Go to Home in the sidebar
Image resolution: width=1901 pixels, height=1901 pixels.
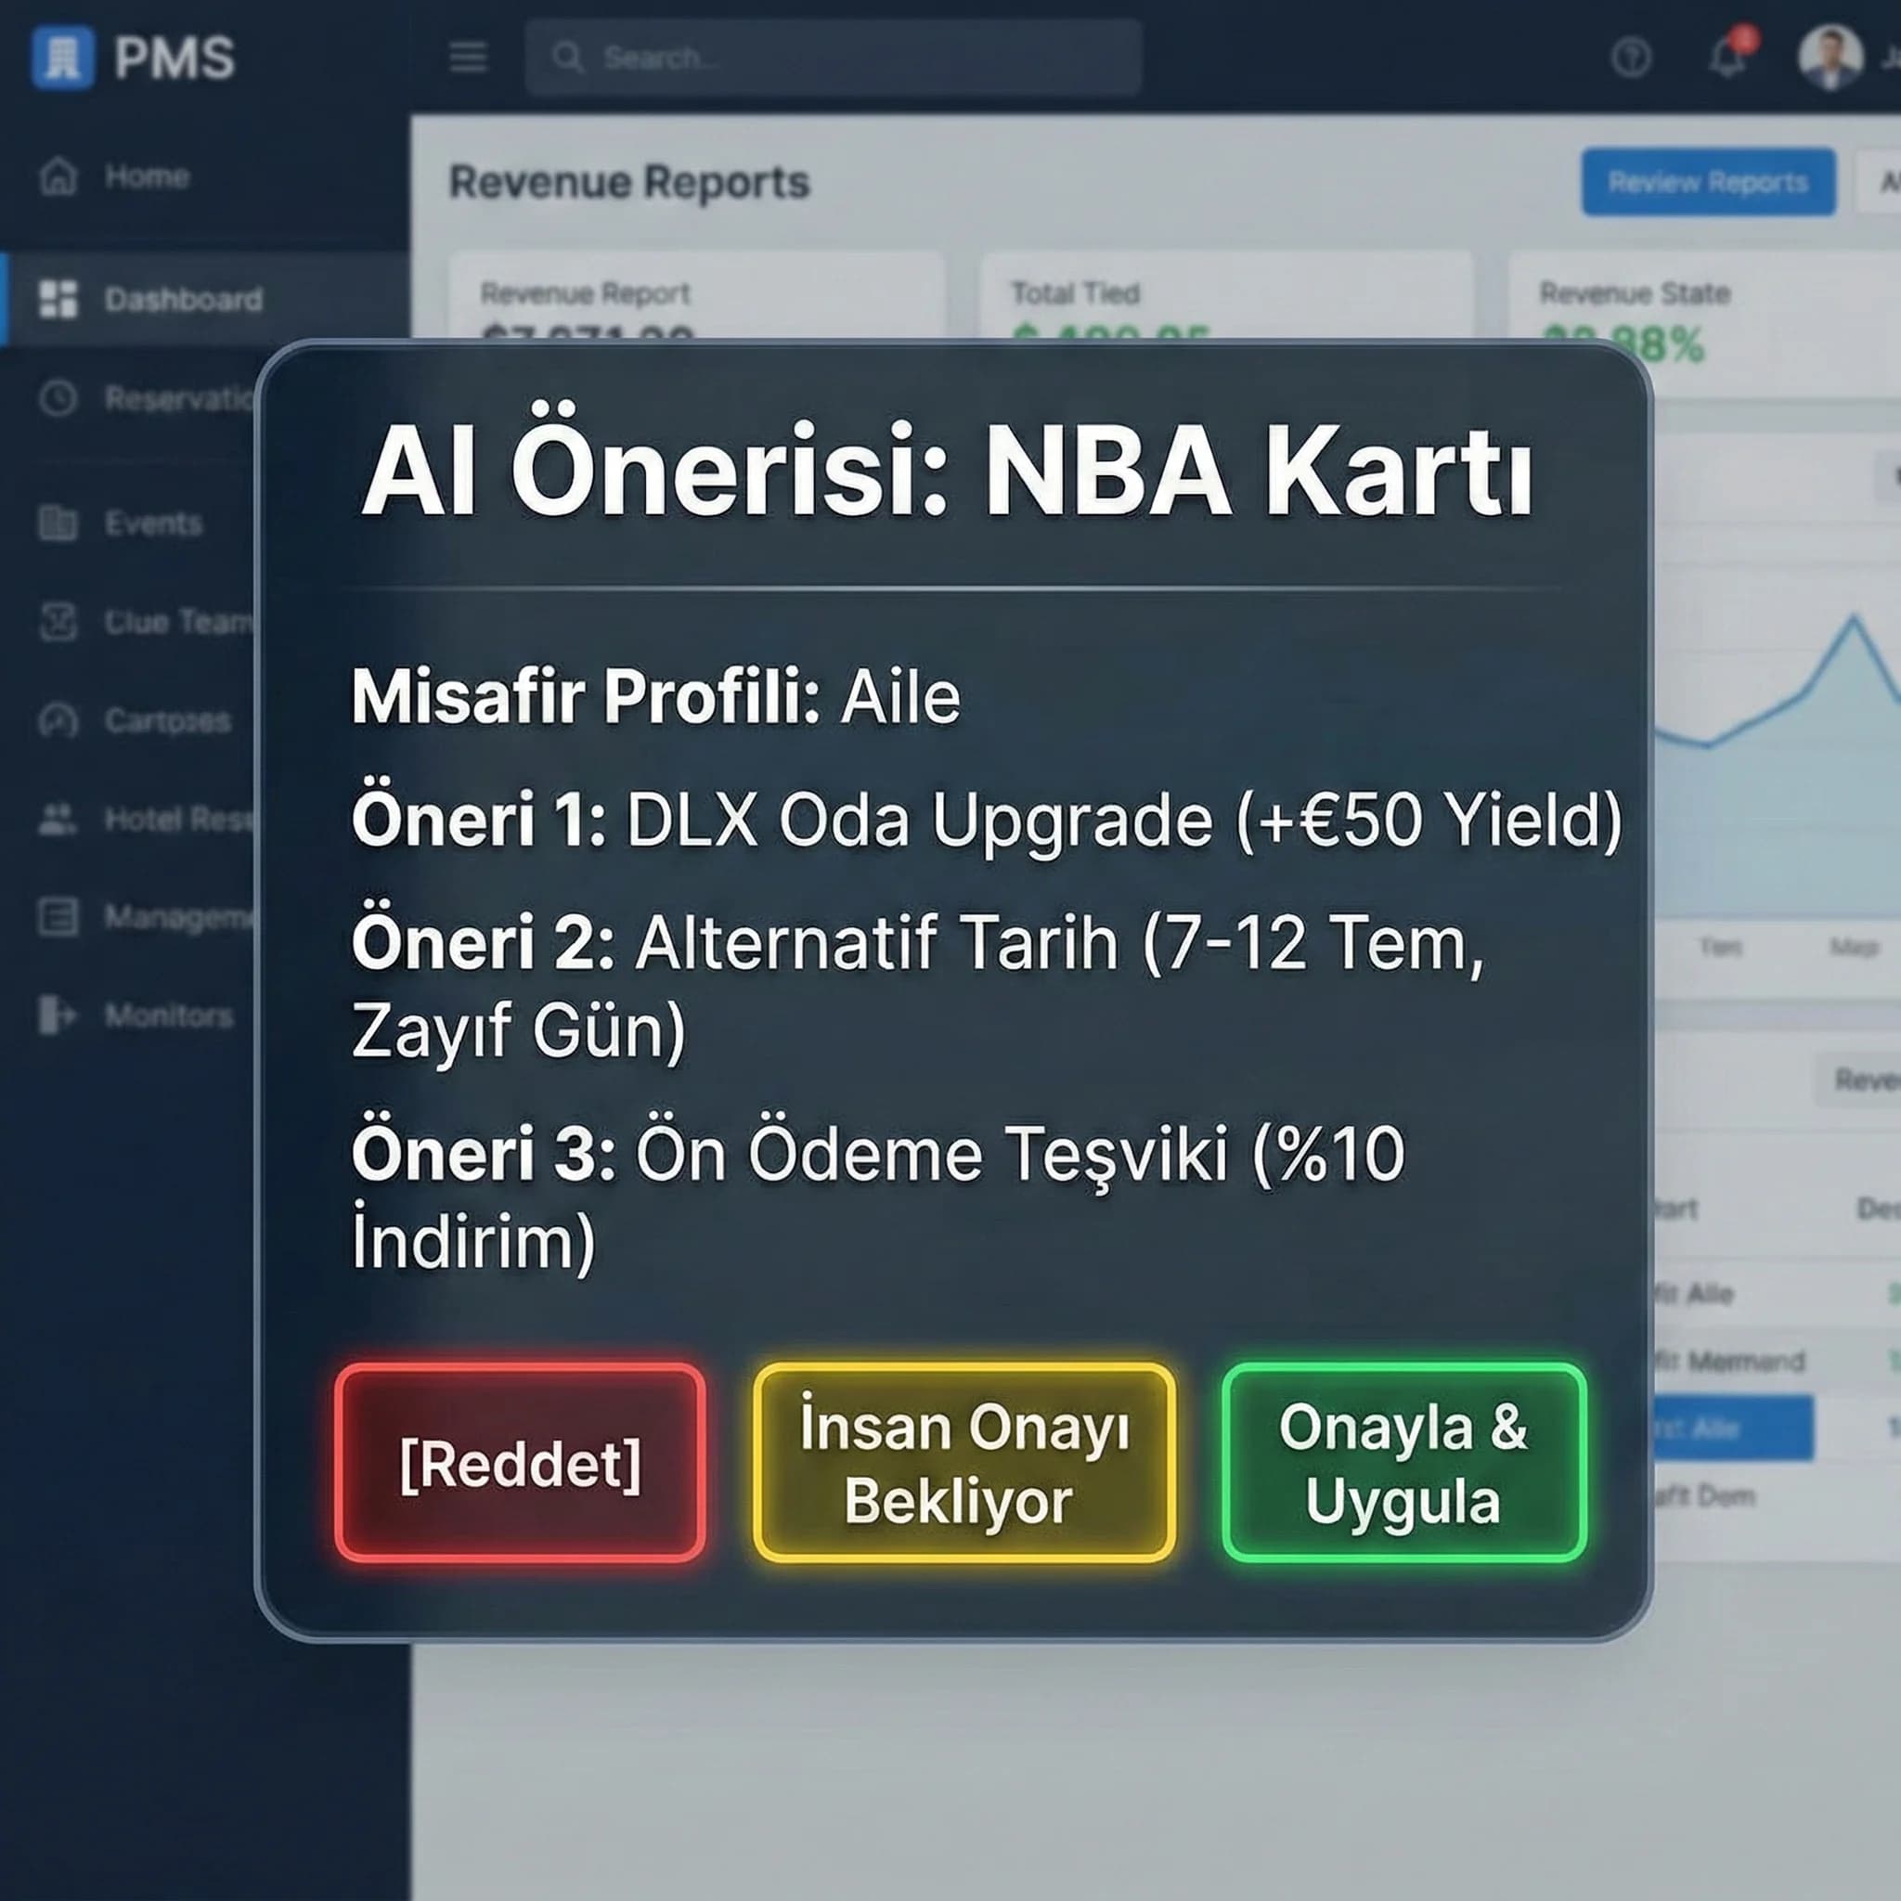(x=148, y=177)
